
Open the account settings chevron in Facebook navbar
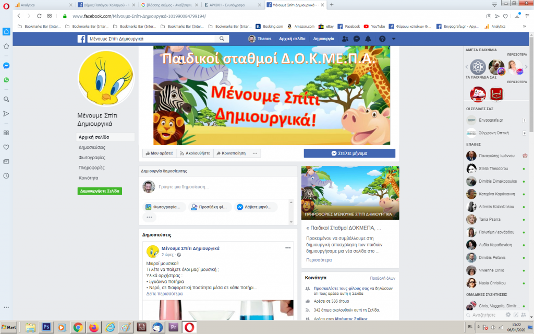click(x=394, y=39)
